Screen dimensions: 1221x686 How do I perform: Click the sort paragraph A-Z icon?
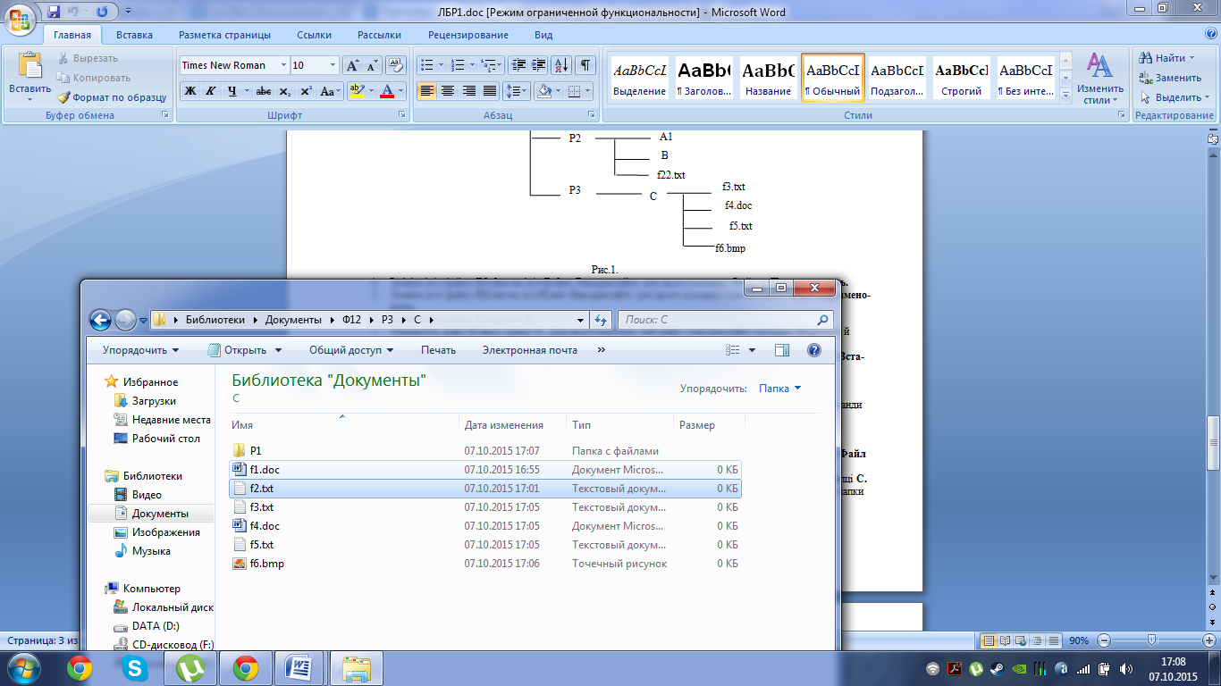pos(561,65)
